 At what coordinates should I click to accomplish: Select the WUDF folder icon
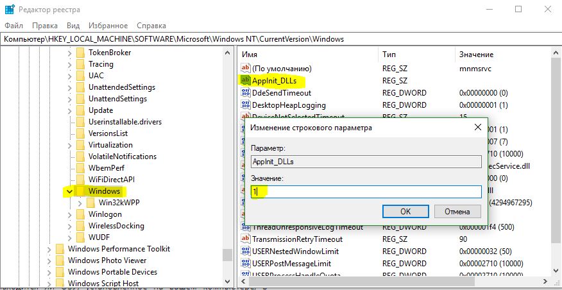click(x=81, y=237)
